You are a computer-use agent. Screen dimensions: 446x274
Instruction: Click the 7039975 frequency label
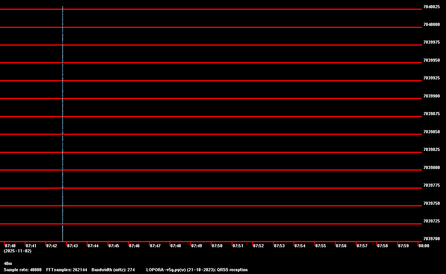click(431, 42)
